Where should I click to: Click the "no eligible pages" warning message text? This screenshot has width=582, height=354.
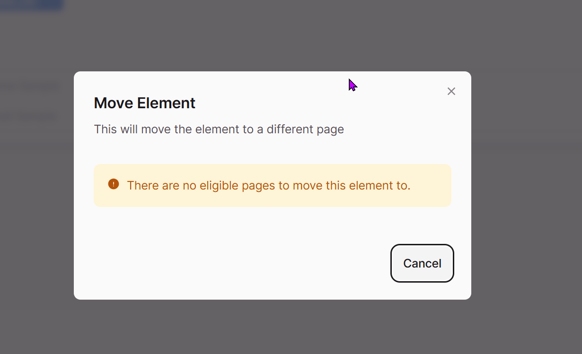[x=269, y=185]
